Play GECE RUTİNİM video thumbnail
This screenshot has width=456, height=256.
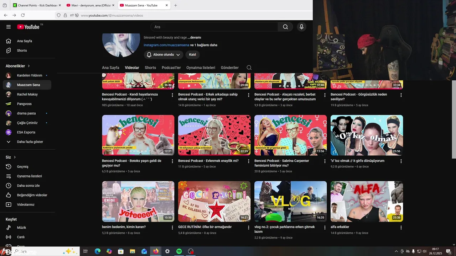pyautogui.click(x=214, y=201)
